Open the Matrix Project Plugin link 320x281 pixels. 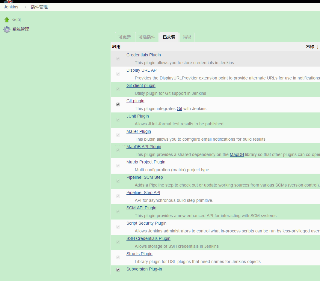click(146, 162)
